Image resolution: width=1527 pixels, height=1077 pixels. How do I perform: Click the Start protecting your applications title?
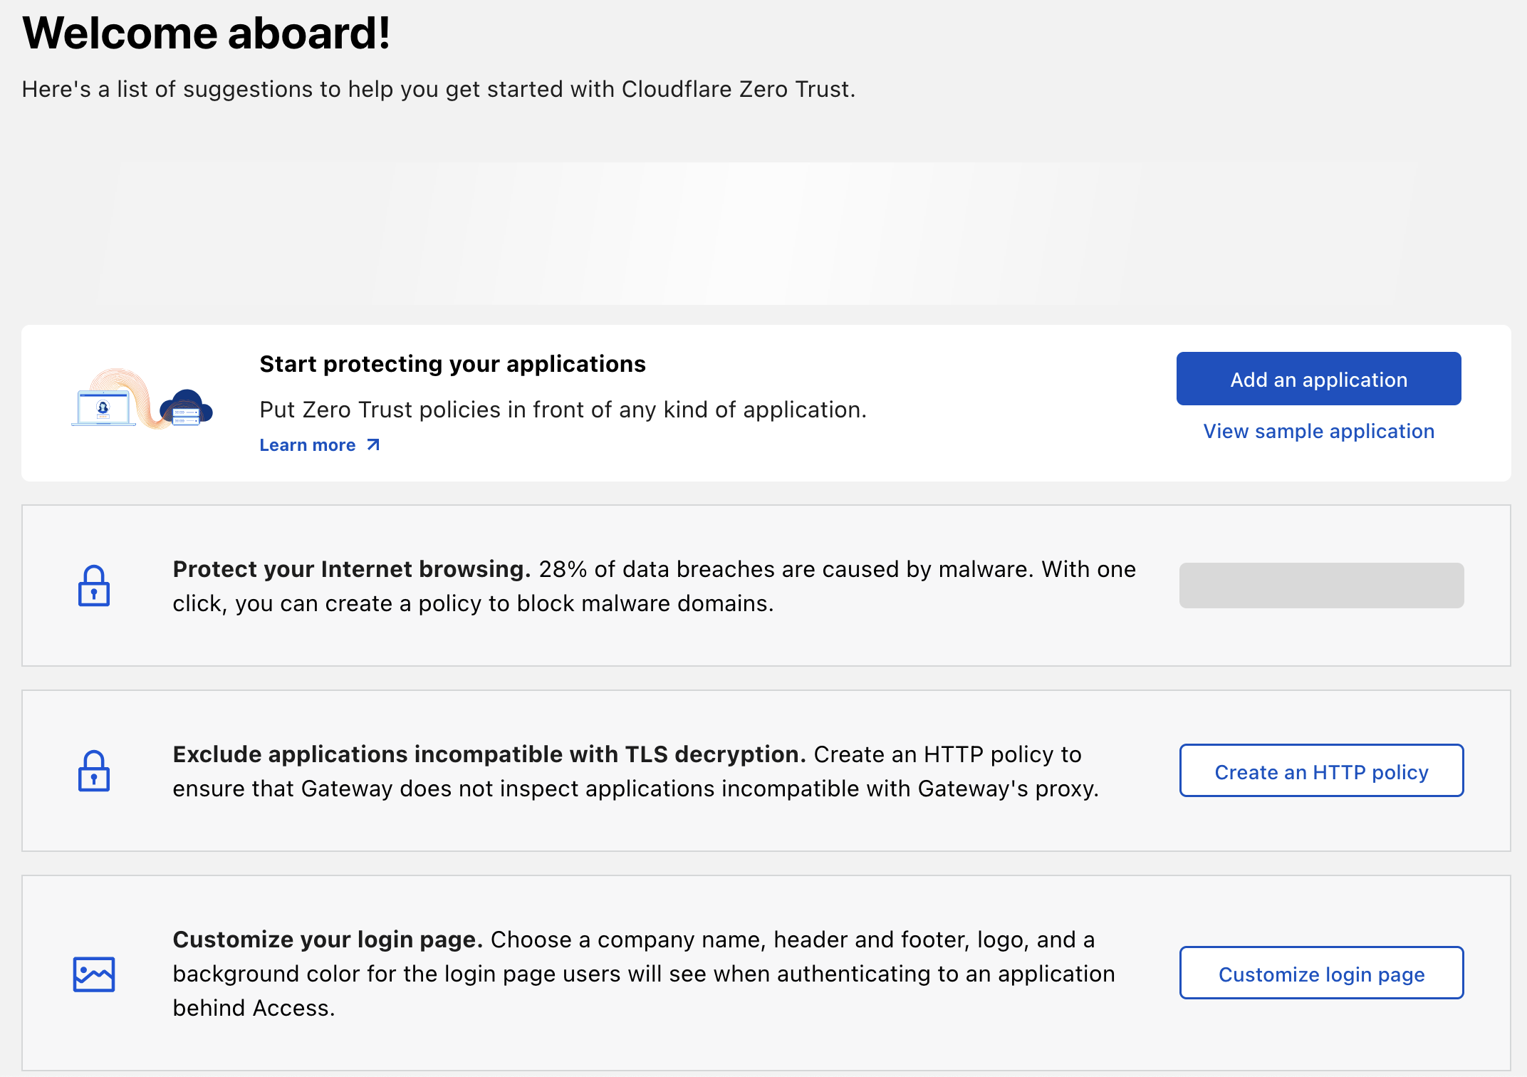pos(452,364)
